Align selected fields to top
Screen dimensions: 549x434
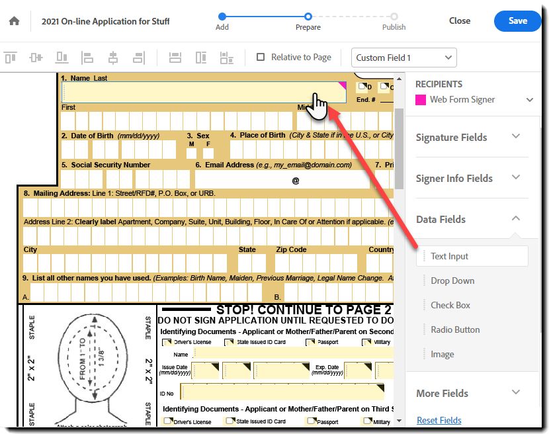pos(11,58)
